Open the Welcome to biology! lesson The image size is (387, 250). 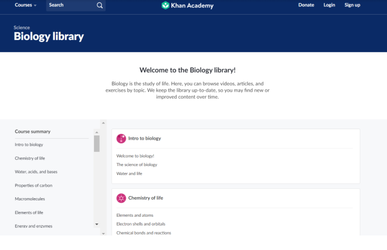click(135, 156)
